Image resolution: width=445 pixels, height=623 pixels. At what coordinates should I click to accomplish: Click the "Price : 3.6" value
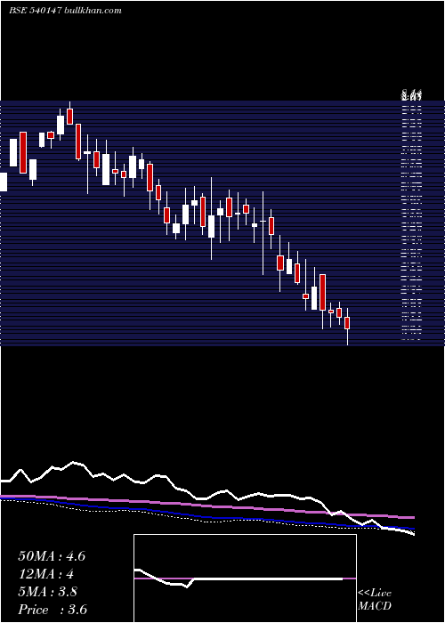coord(53,610)
